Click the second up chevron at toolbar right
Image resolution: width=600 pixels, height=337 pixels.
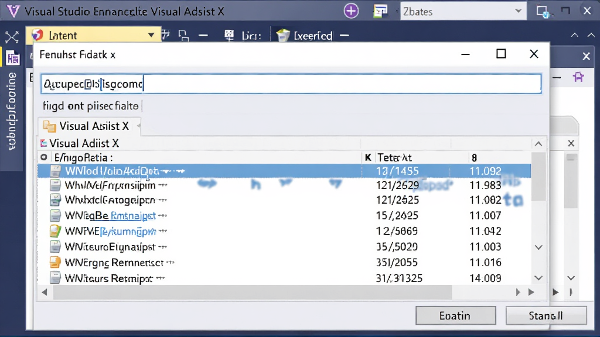point(591,35)
